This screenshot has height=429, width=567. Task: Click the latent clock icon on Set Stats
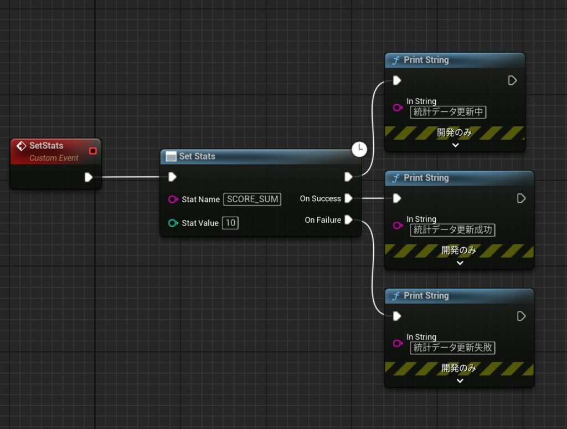[359, 149]
